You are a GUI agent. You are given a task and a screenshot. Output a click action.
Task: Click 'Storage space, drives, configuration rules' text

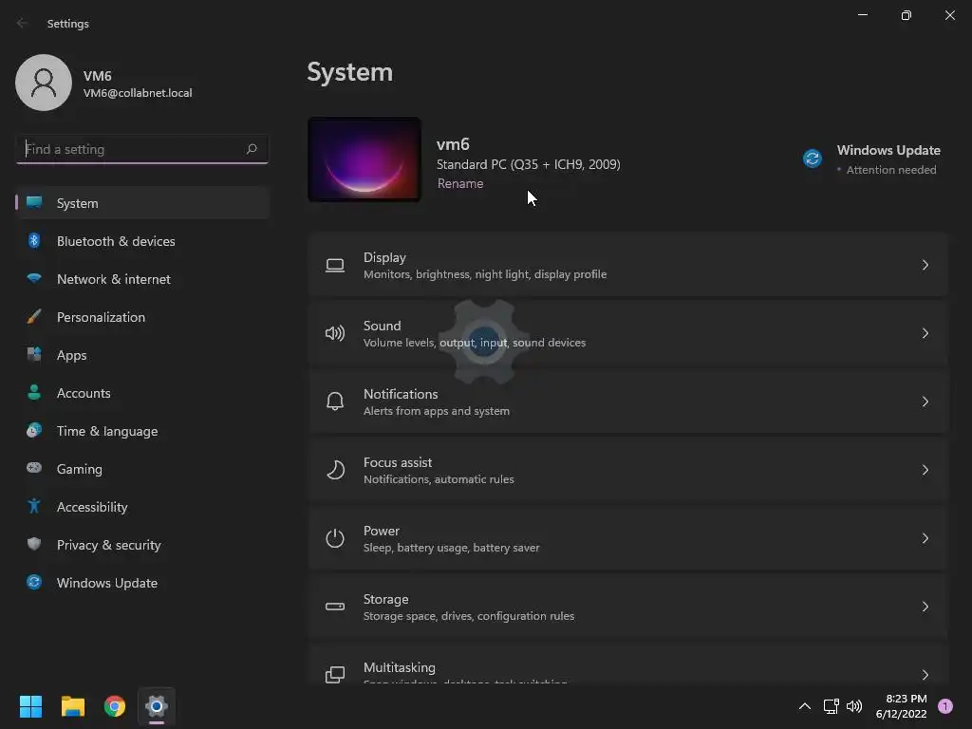[469, 615]
